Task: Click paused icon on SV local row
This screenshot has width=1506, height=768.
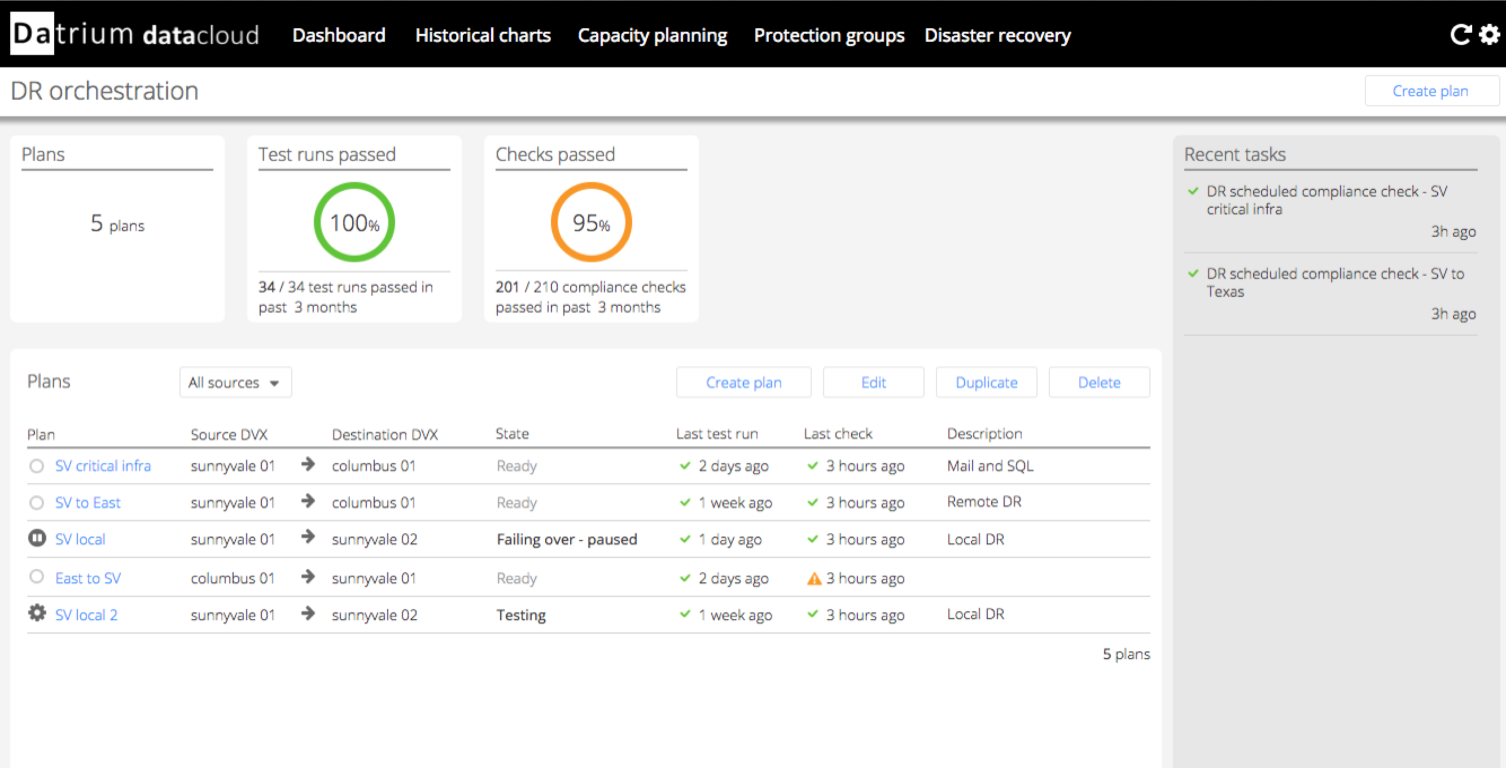Action: [37, 538]
